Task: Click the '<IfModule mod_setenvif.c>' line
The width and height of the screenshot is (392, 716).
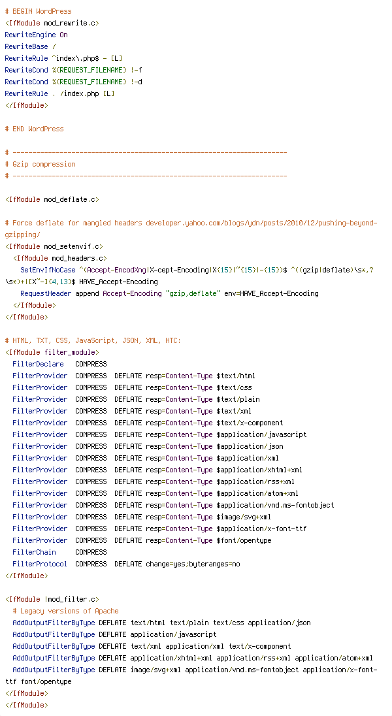Action: (54, 246)
